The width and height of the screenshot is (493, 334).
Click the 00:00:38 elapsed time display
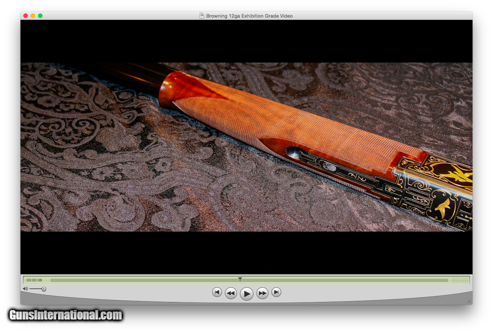(x=34, y=280)
